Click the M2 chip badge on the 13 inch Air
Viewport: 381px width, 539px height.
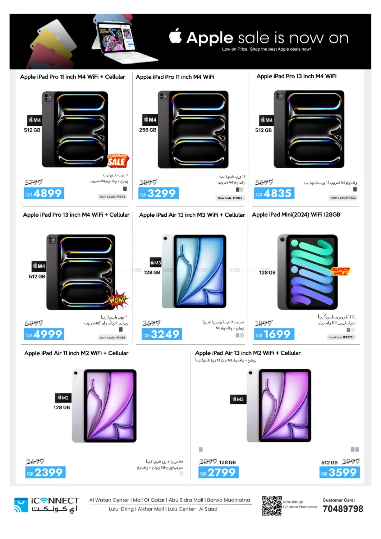pos(238,399)
